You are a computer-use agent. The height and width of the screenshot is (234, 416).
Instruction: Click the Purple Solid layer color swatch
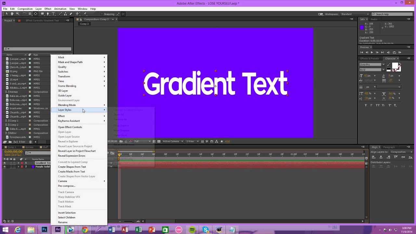[33, 167]
